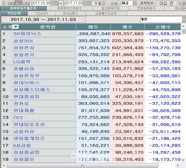Open the start date calendar dropdown
Image resolution: width=186 pixels, height=168 pixels.
pyautogui.click(x=57, y=3)
